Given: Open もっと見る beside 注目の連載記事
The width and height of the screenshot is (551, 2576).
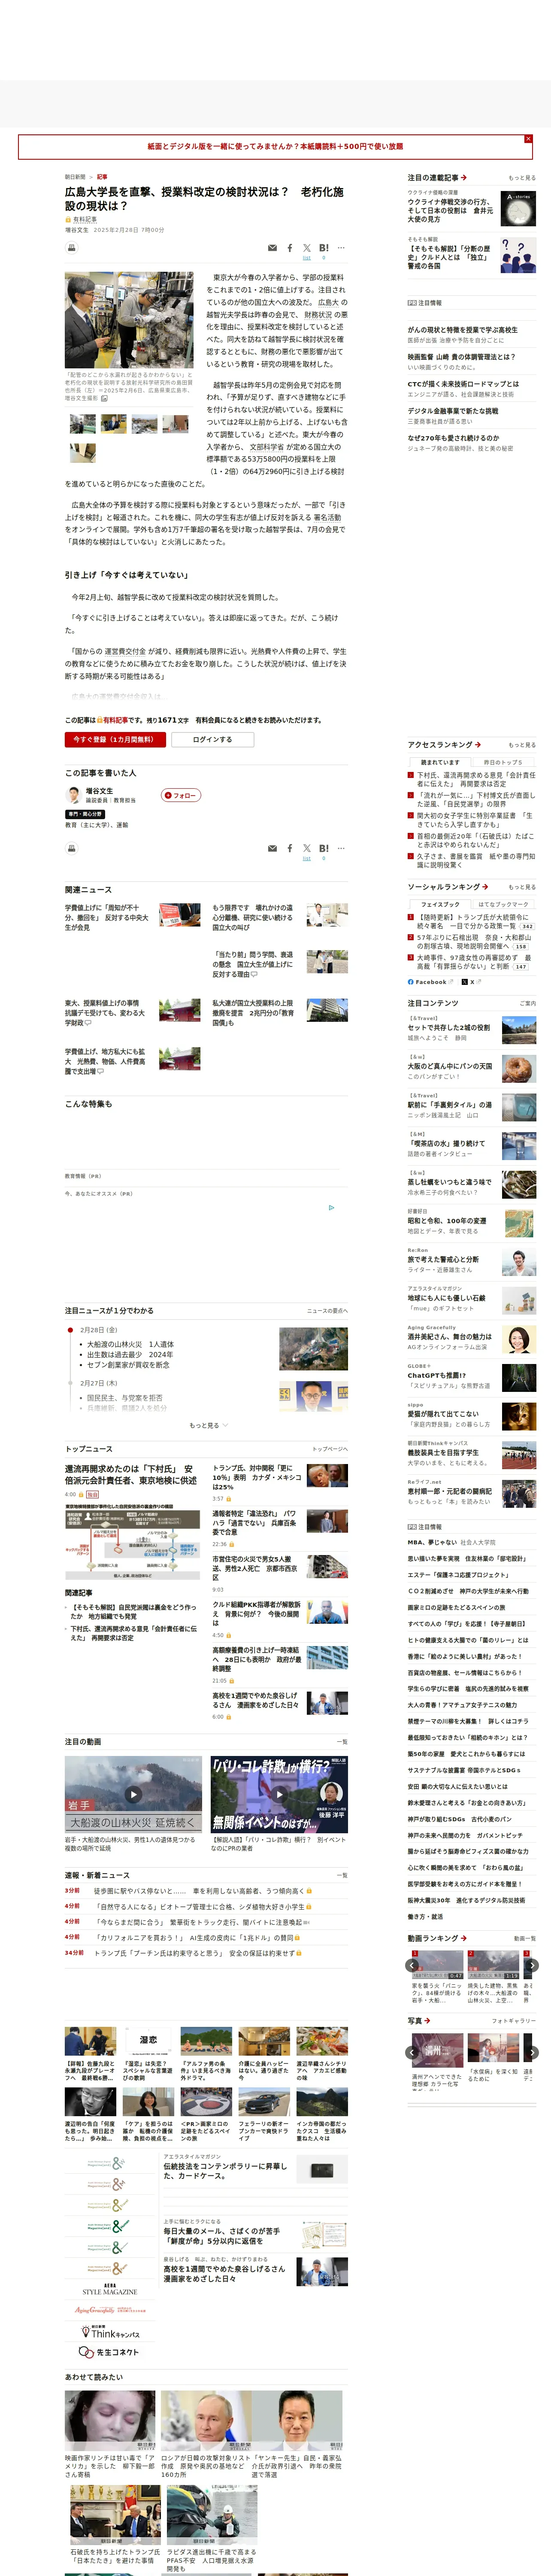Looking at the screenshot, I should coord(522,178).
